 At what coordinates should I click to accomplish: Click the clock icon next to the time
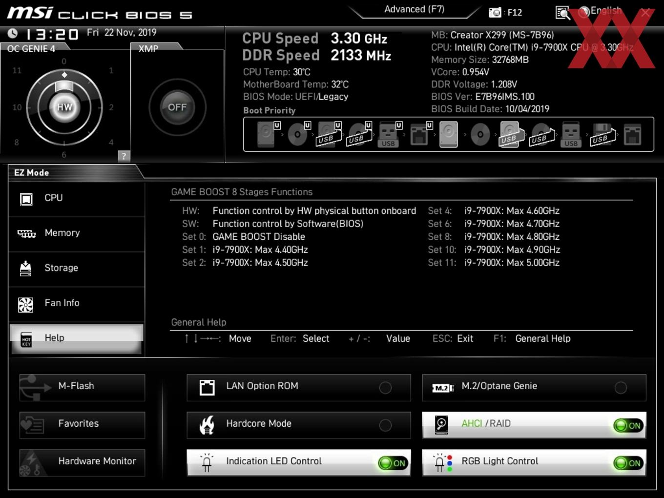click(x=13, y=33)
